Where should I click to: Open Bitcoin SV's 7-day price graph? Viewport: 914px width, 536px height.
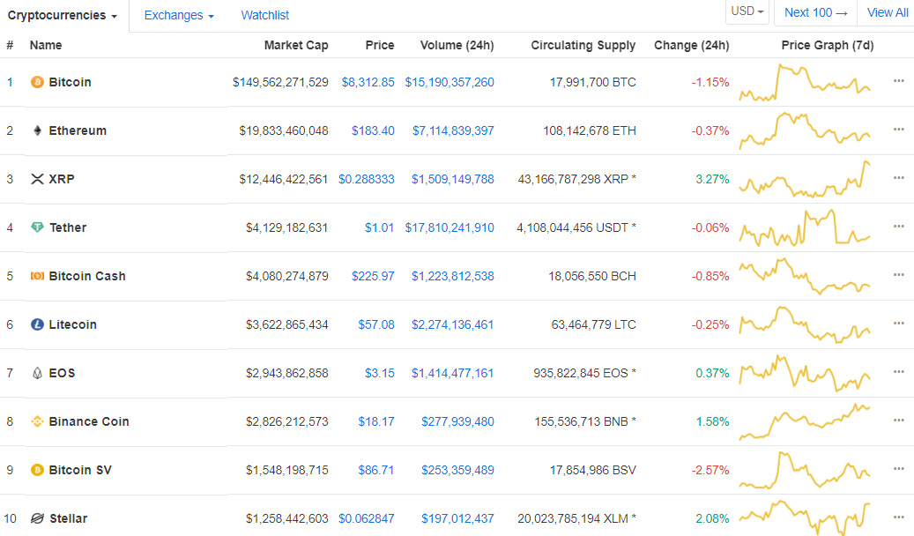[x=805, y=470]
